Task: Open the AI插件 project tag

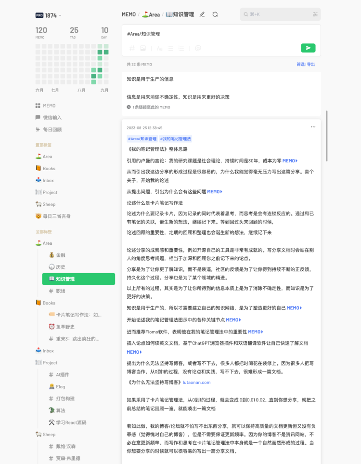Action: coord(59,375)
